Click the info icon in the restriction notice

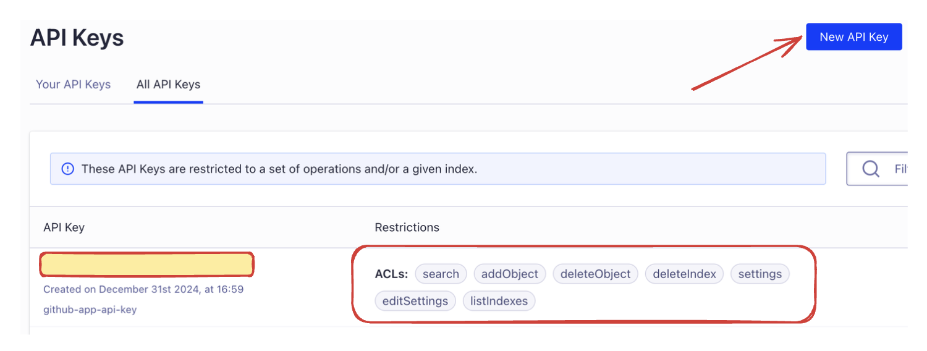click(68, 169)
